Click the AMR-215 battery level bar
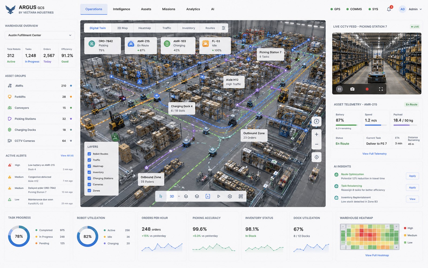This screenshot has width=428, height=268. pyautogui.click(x=347, y=125)
